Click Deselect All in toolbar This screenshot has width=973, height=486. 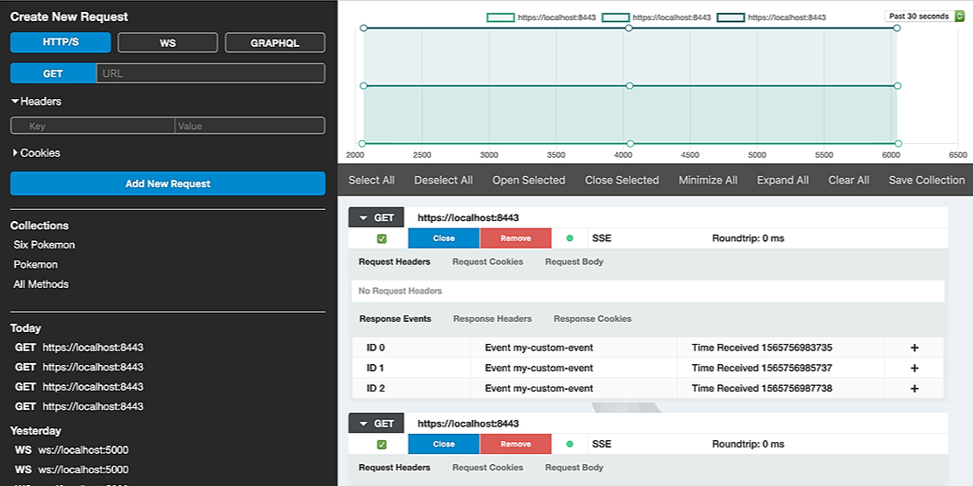point(443,180)
